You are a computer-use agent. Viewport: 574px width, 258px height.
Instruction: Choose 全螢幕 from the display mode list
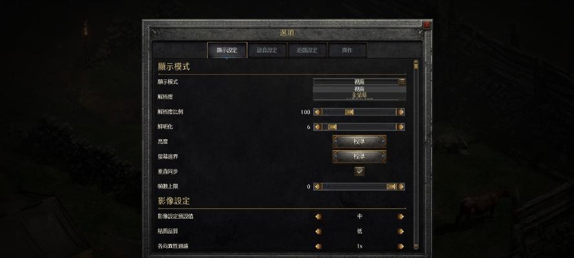tap(360, 95)
